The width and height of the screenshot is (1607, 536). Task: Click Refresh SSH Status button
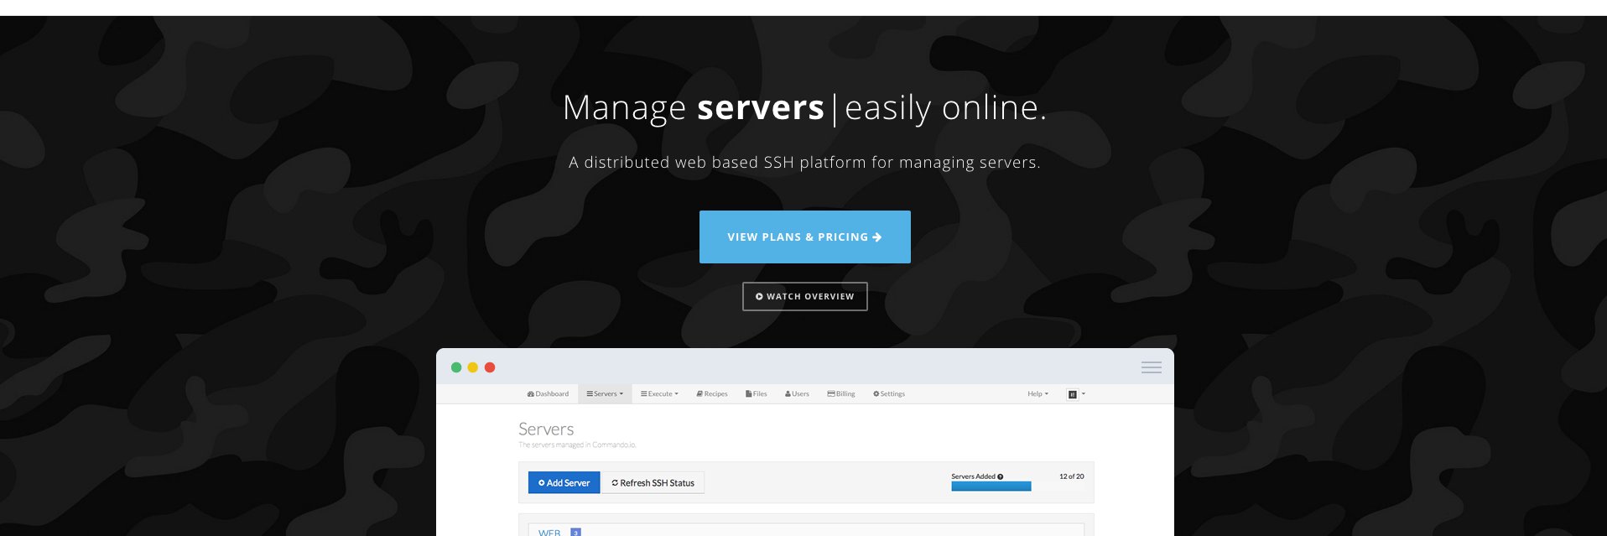[x=653, y=482]
